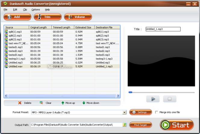Click the horizontal scrollbar thumb of file list
The width and height of the screenshot is (200, 134).
pyautogui.click(x=62, y=96)
